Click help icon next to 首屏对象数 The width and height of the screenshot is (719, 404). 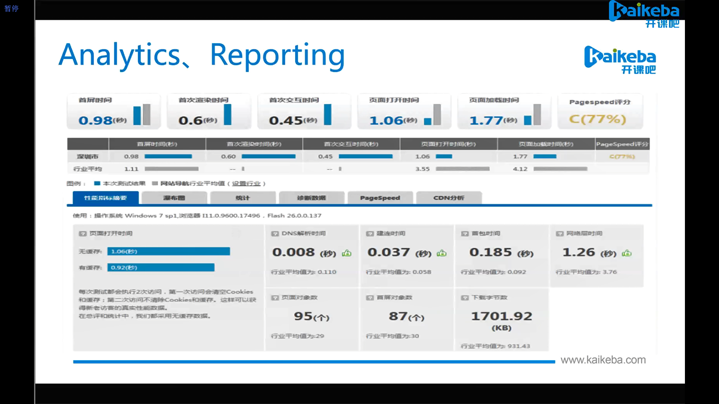370,298
